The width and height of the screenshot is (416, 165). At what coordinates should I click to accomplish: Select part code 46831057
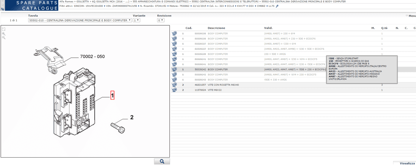click(x=200, y=85)
